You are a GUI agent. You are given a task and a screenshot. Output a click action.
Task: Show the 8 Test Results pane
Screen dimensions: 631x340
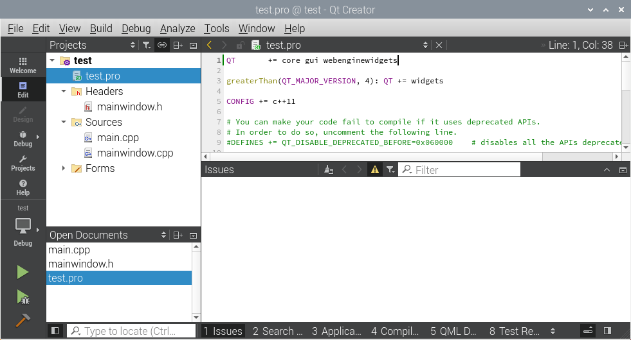515,331
